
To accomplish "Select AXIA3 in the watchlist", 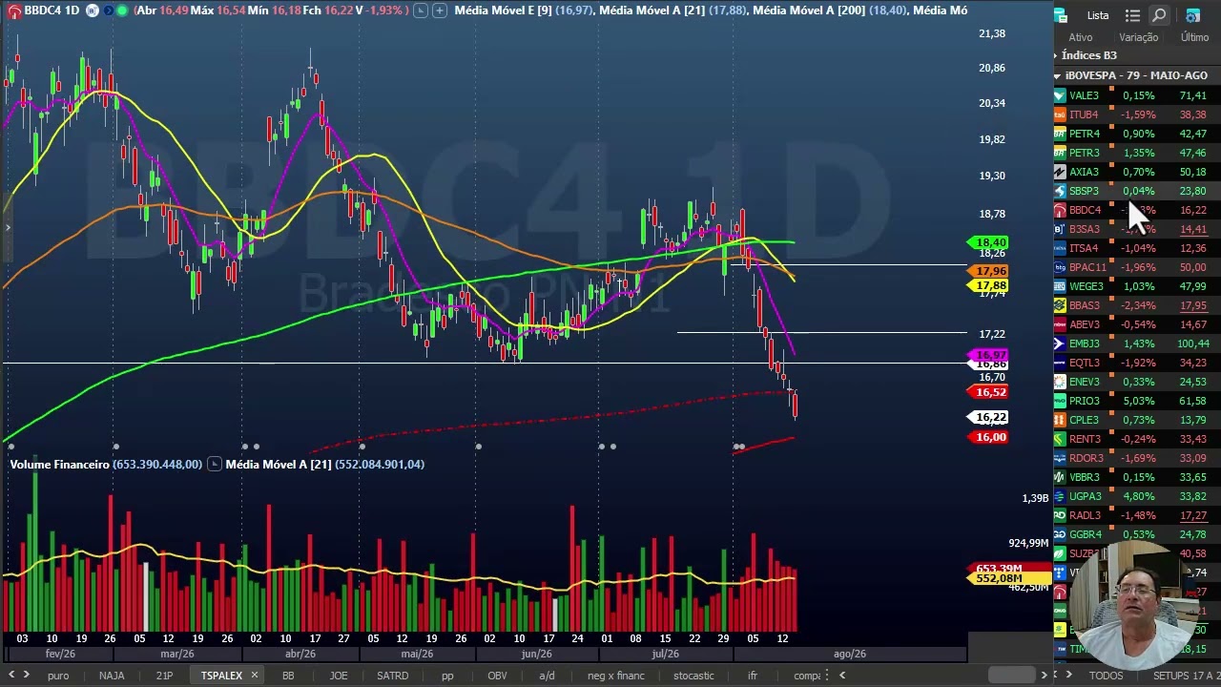I will pos(1137,172).
